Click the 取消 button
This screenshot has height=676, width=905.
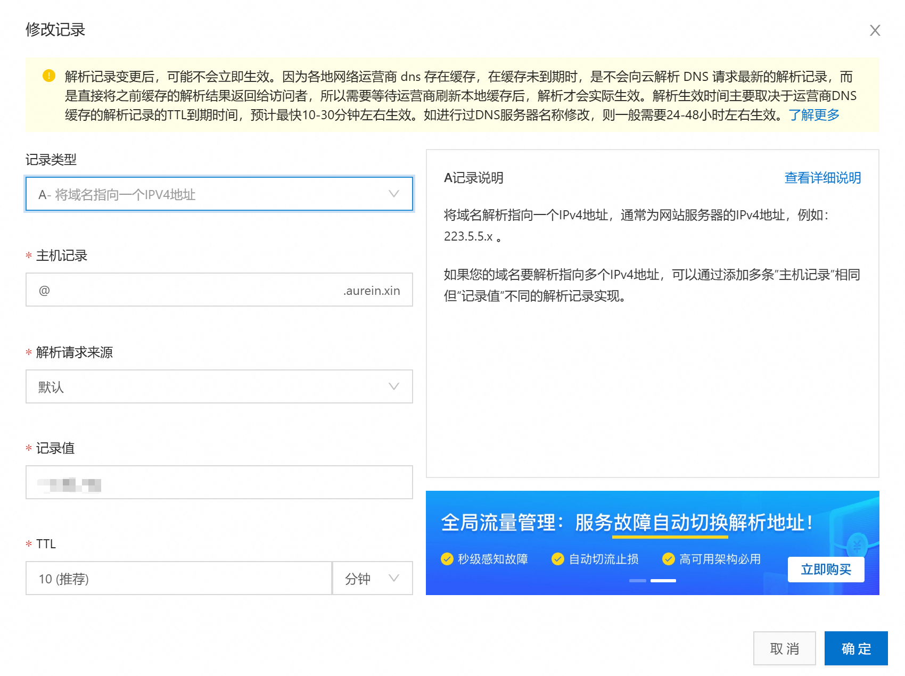(784, 648)
